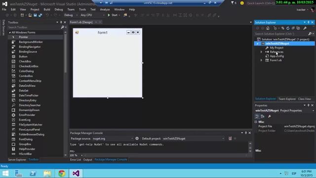316x178 pixels.
Task: Open the Tools menu
Action: coord(82,9)
